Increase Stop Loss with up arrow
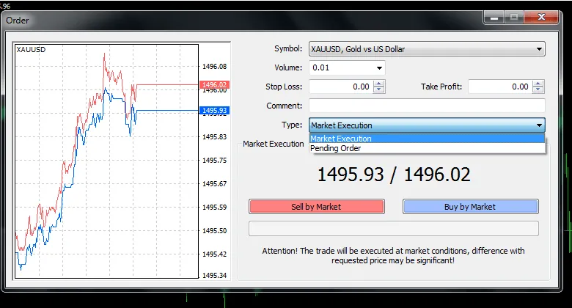The height and width of the screenshot is (308, 572). click(379, 84)
